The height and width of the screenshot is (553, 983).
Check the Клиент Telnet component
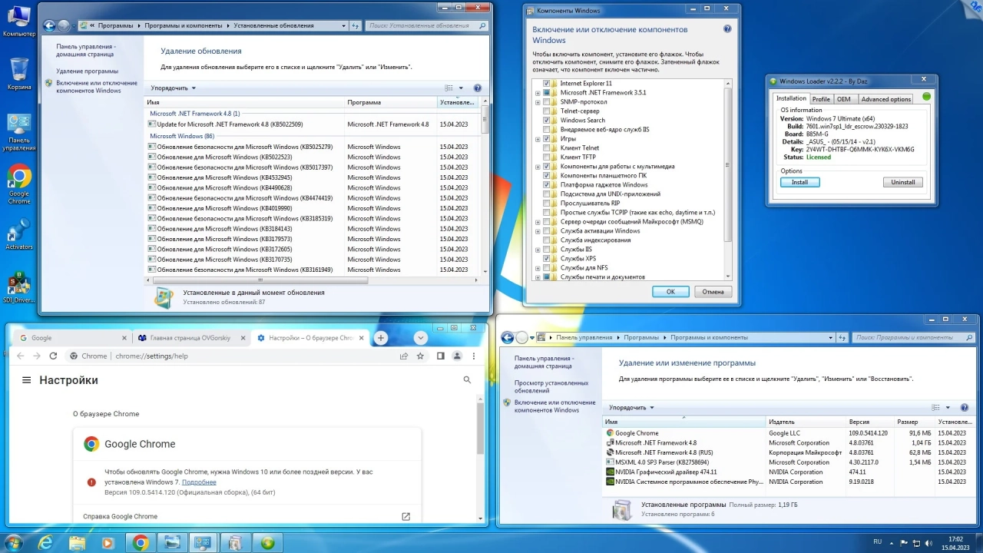547,147
